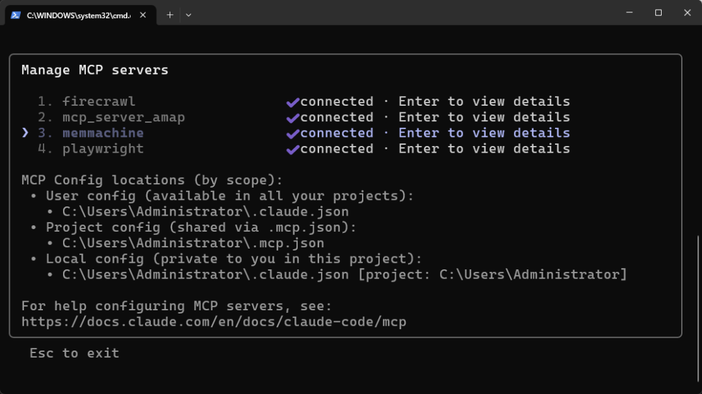Click 'Enter to view details' for memmachine
702x394 pixels.
click(x=484, y=133)
